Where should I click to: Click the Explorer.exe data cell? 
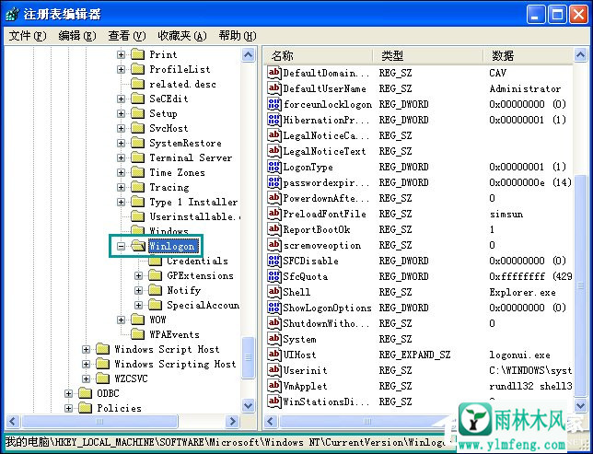point(522,293)
